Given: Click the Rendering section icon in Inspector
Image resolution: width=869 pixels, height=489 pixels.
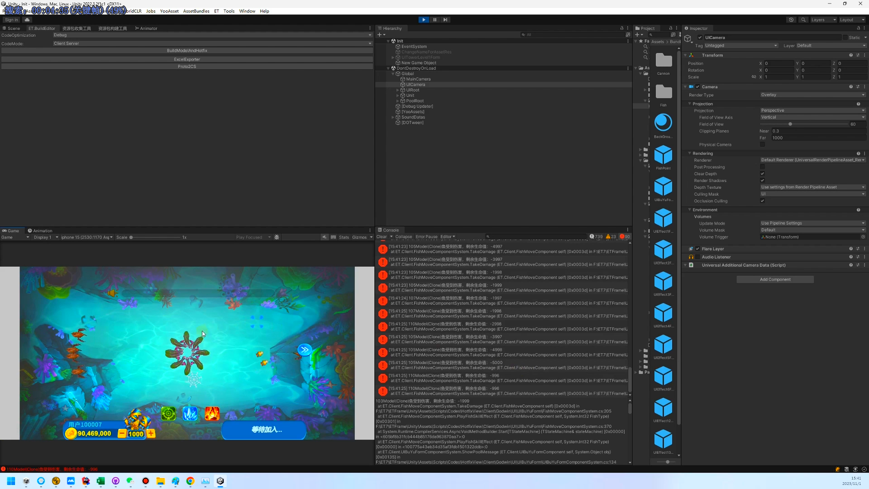Looking at the screenshot, I should tap(690, 153).
